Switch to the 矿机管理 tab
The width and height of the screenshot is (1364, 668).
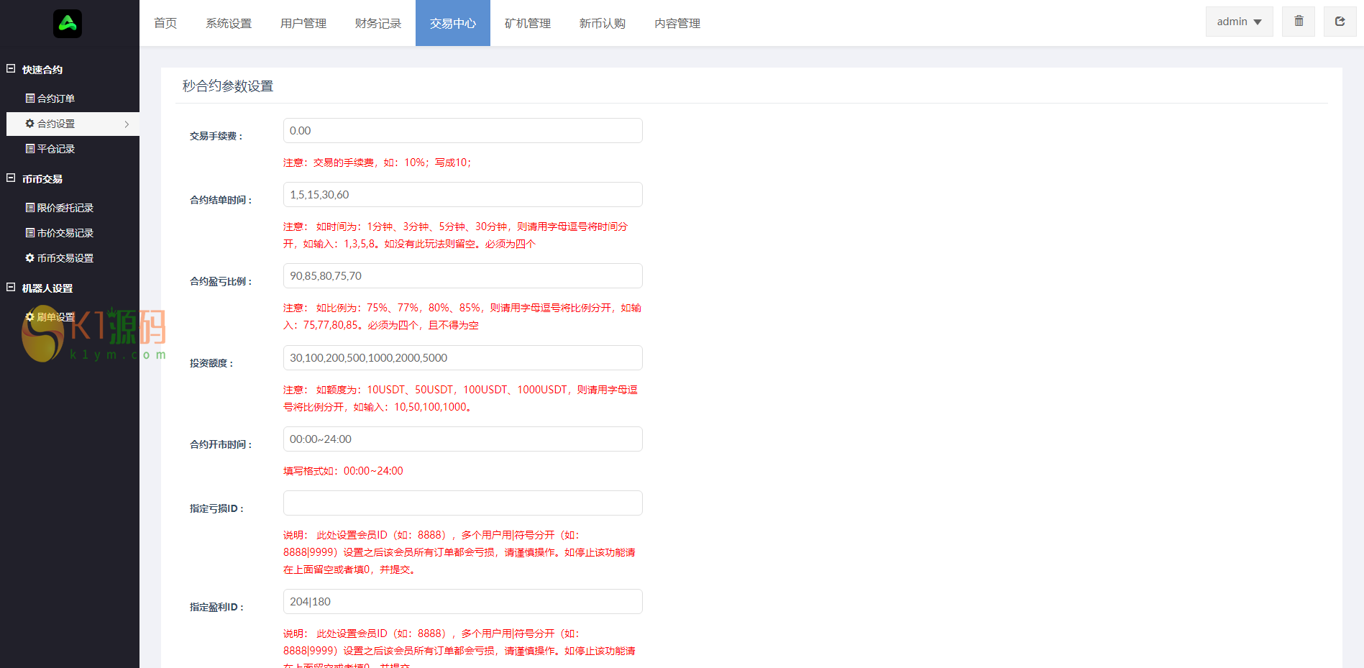click(x=527, y=23)
